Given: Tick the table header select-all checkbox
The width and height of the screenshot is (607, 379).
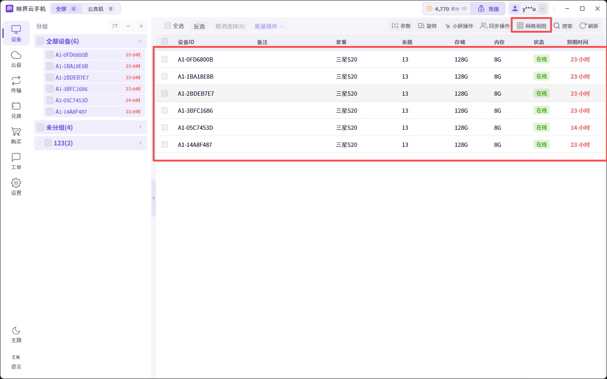Looking at the screenshot, I should tap(165, 42).
